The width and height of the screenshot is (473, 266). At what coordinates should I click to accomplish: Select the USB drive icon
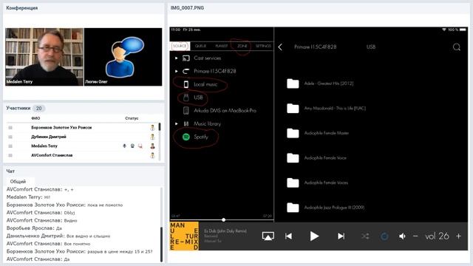tap(186, 98)
